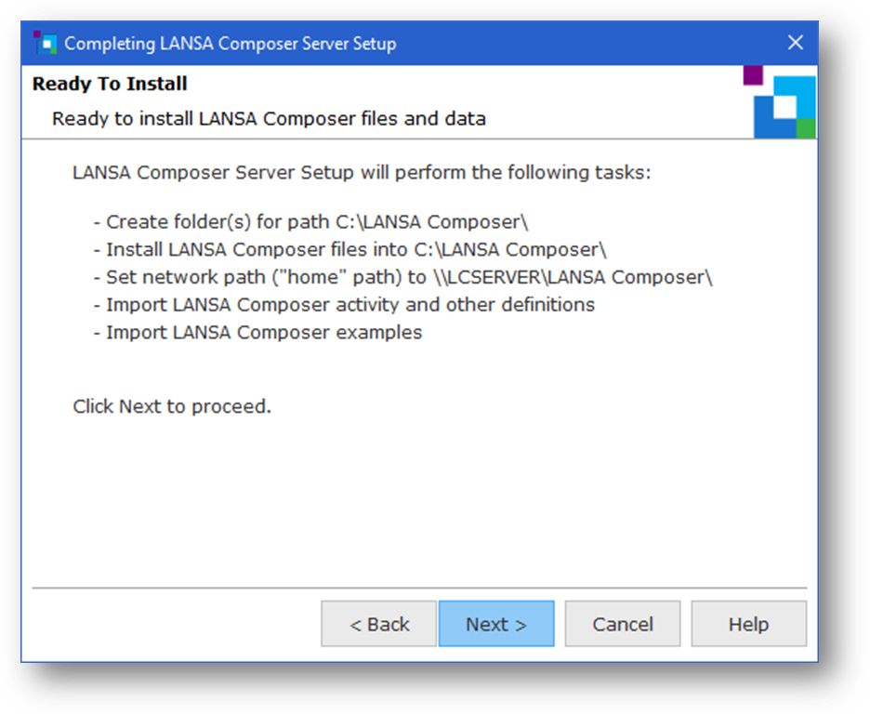Click the 'Click Next to proceed.' text

click(x=172, y=406)
